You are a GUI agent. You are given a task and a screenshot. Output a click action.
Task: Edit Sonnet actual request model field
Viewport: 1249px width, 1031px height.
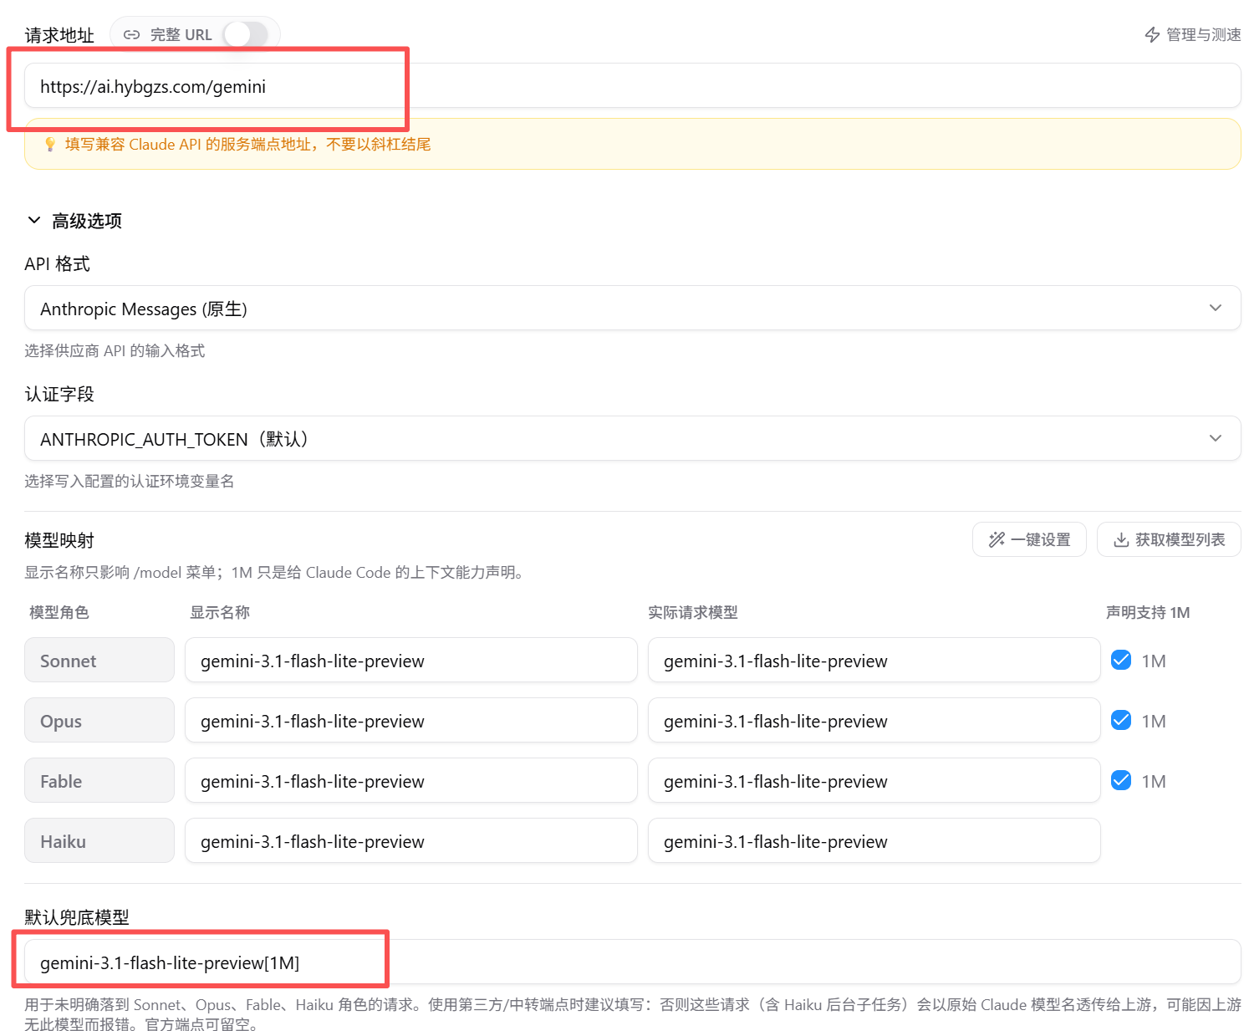874,660
